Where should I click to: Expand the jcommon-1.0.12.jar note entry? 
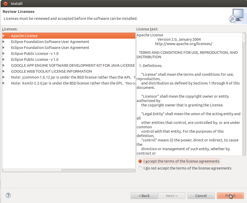pos(4,77)
